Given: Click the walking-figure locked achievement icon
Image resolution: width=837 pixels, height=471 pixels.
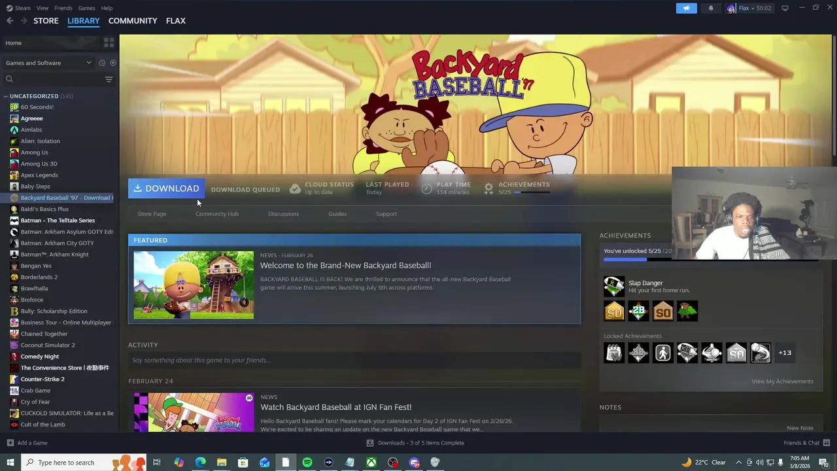Looking at the screenshot, I should [662, 353].
